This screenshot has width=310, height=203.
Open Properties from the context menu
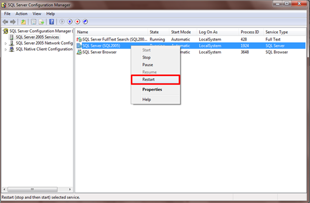pos(152,89)
